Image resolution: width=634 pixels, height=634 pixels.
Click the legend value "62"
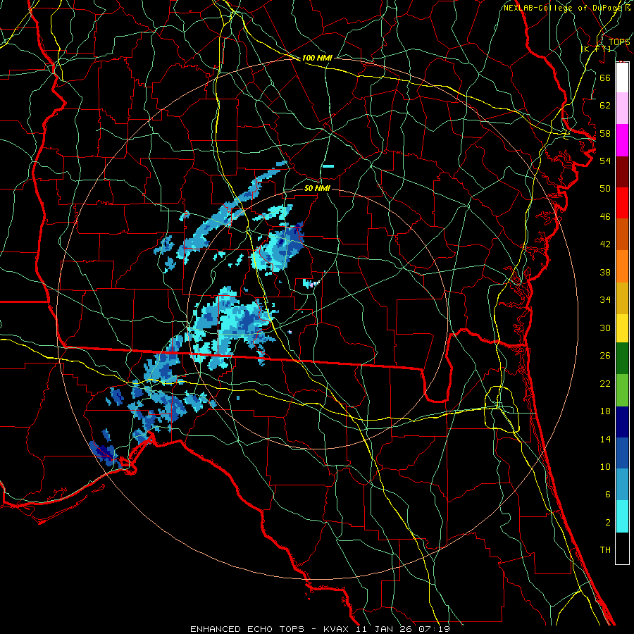(x=605, y=106)
